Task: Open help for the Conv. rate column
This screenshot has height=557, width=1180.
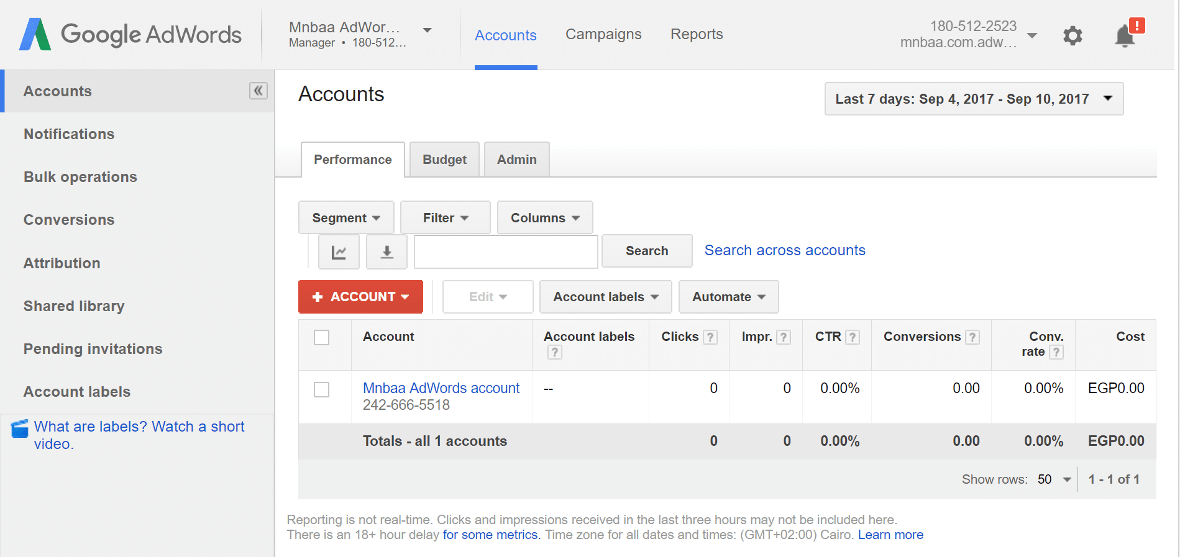Action: [x=1056, y=352]
